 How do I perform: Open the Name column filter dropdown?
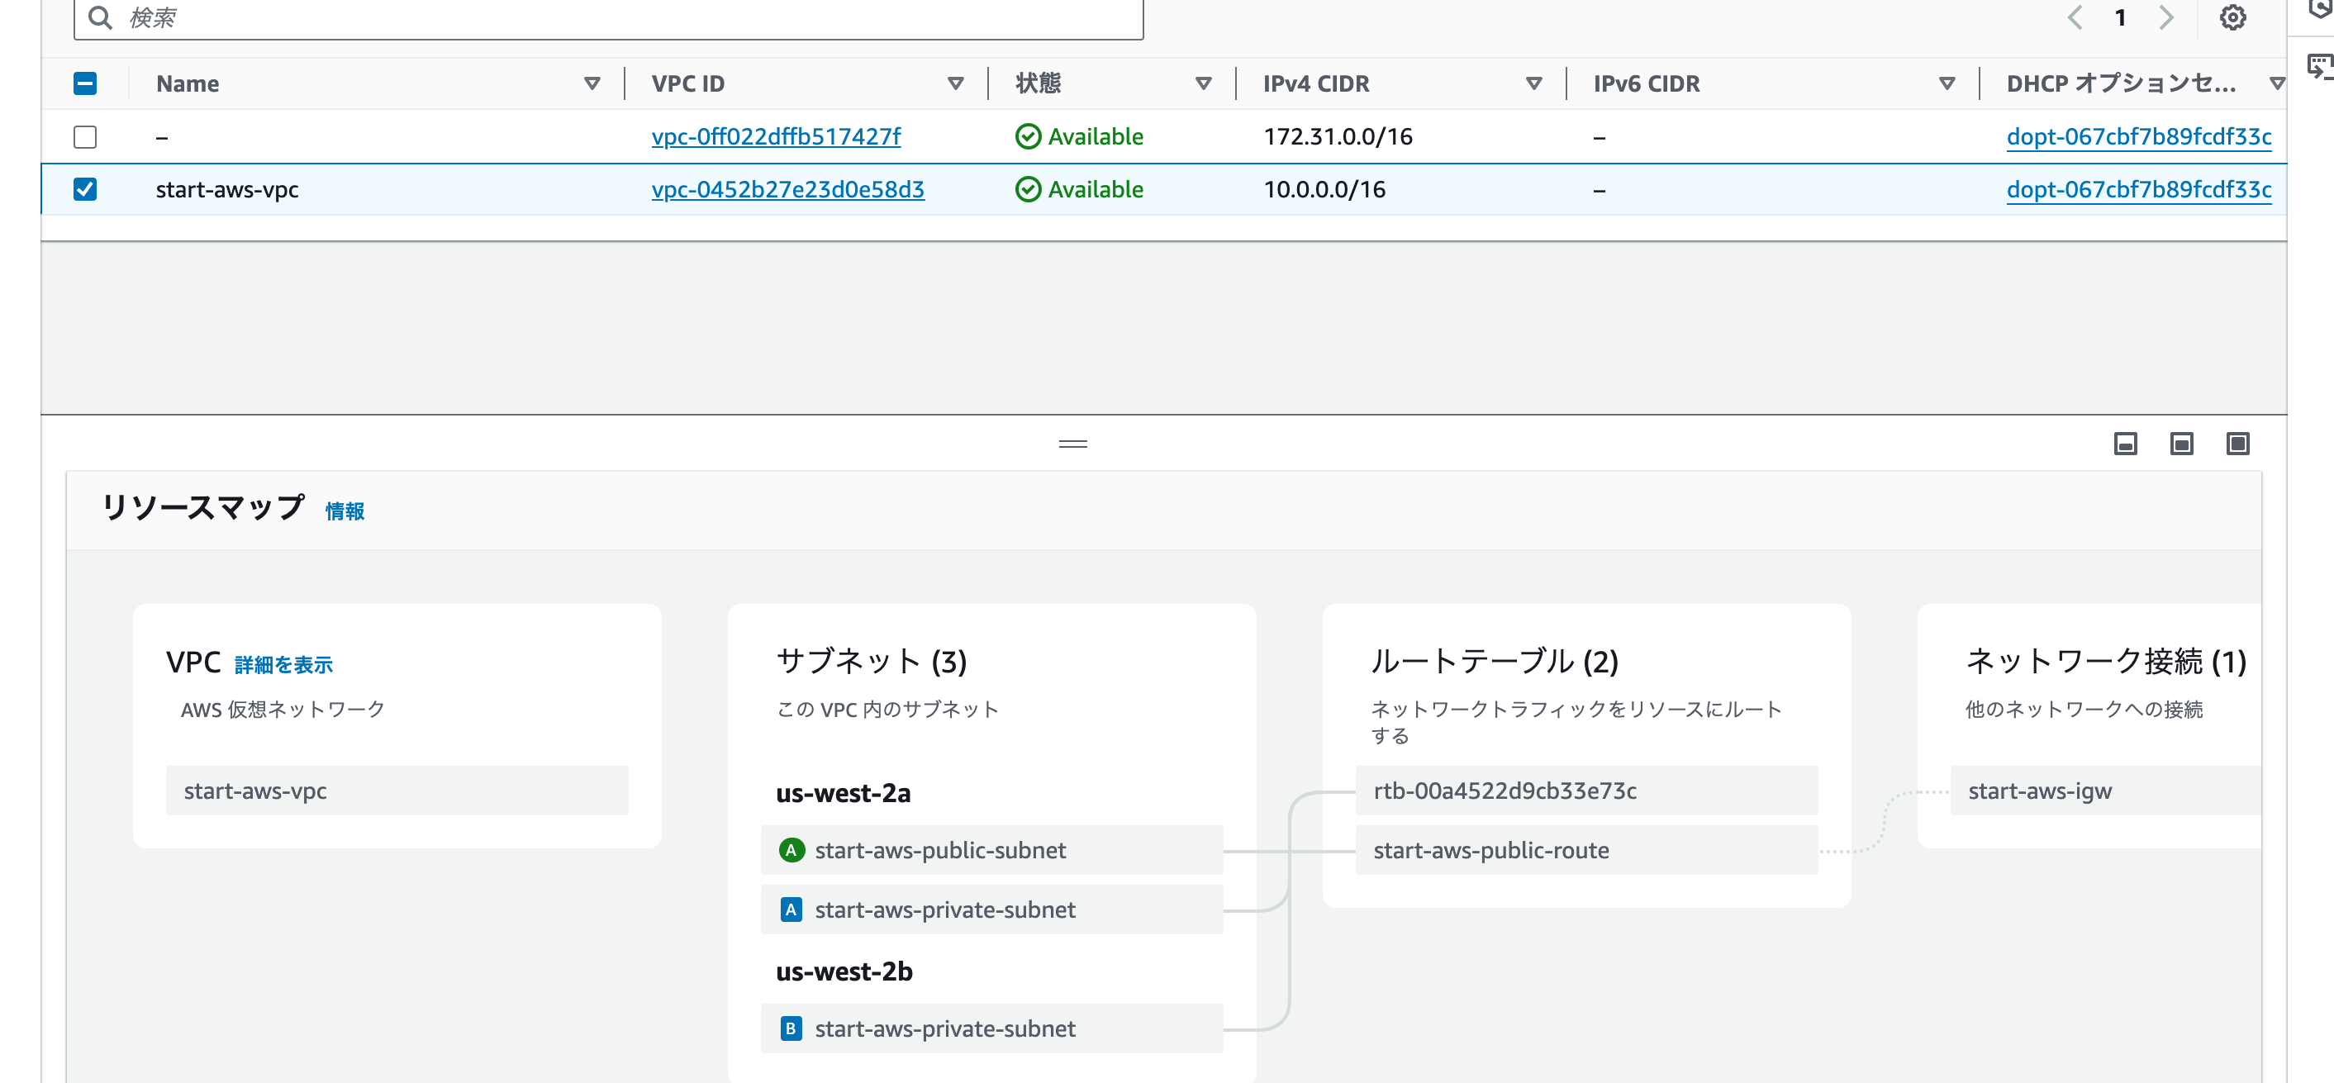(593, 83)
